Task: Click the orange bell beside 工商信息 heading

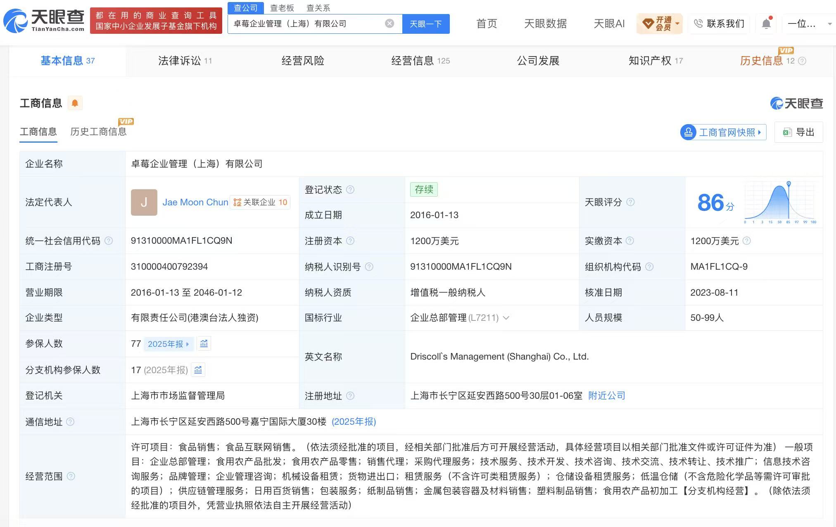Action: click(x=75, y=103)
